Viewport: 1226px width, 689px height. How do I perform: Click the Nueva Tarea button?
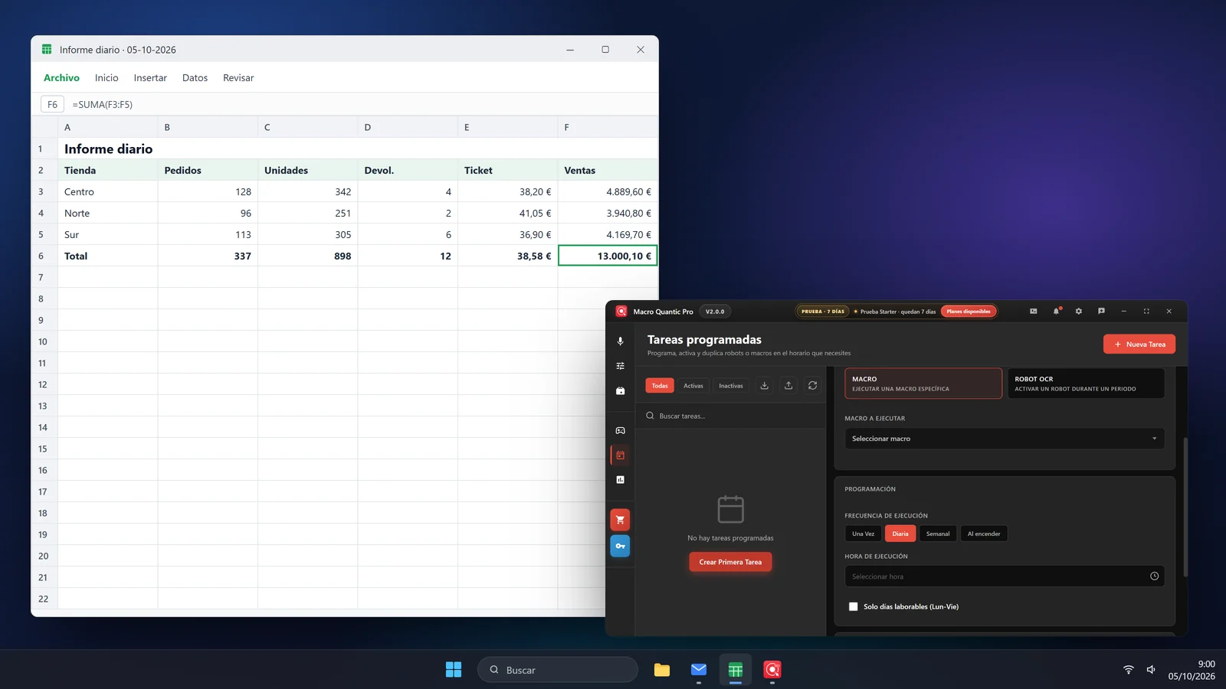click(1139, 344)
